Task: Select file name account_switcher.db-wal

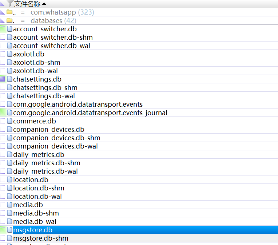Action: 52,46
